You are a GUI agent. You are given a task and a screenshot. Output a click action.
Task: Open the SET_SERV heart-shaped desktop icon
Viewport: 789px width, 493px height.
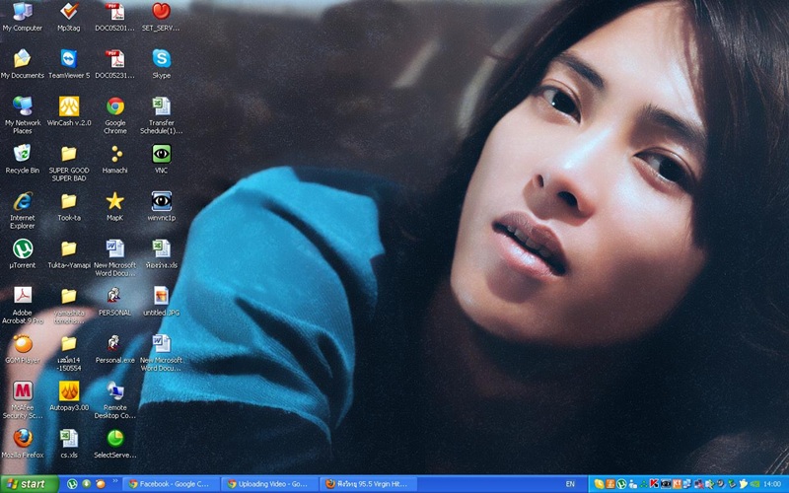[161, 17]
